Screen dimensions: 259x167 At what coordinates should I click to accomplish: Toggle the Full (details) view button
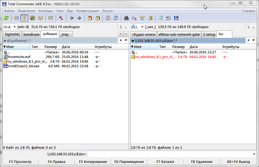pyautogui.click(x=25, y=18)
